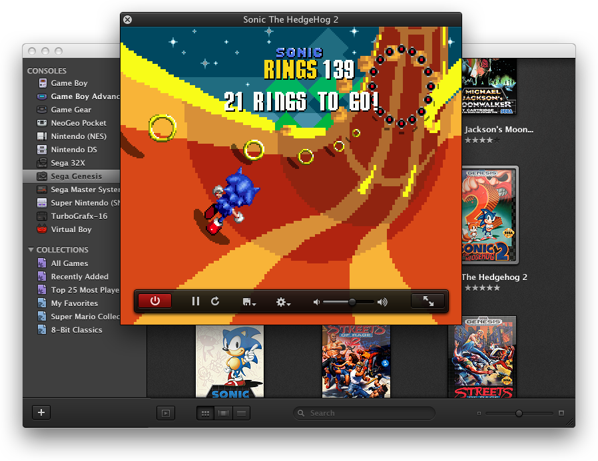Enter fullscreen mode for the game
Screen dimensions: 598x461
428,301
